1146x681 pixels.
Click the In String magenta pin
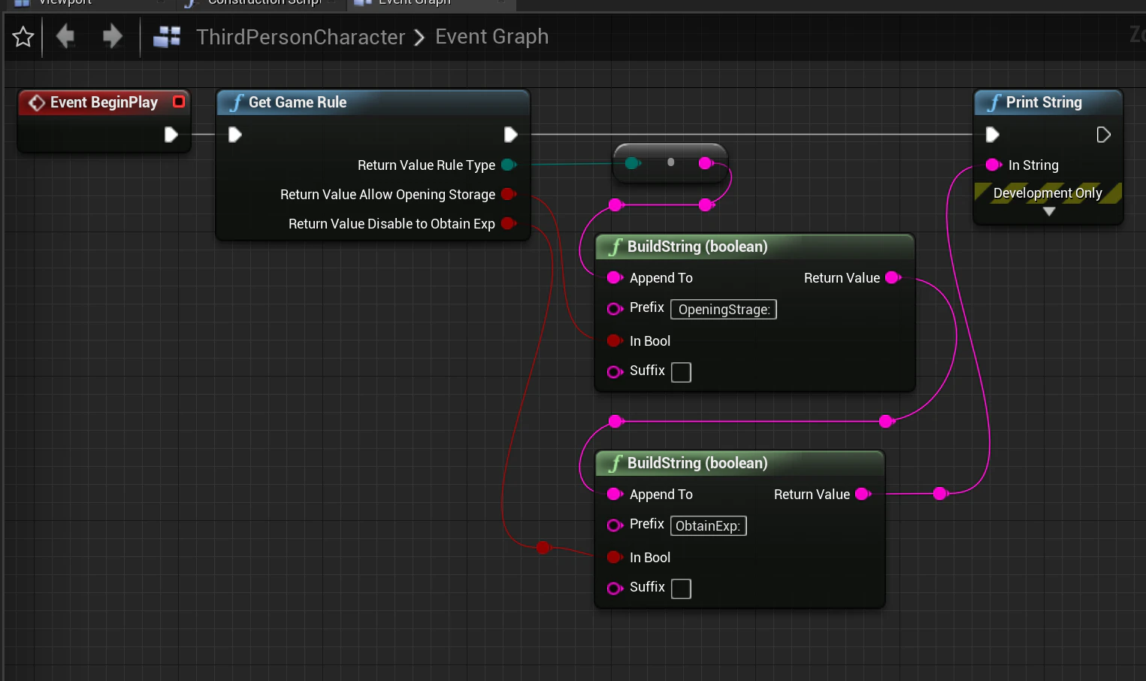[x=993, y=165]
